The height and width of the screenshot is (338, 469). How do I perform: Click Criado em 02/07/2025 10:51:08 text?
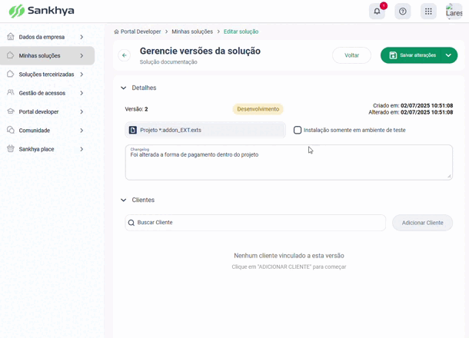pos(413,105)
